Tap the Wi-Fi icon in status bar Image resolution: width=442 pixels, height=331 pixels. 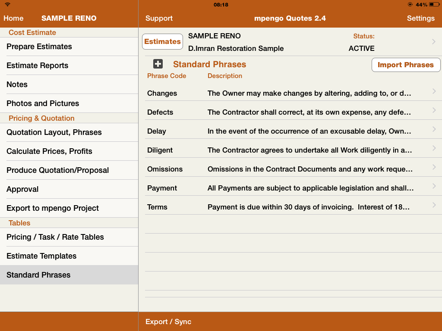pos(7,5)
